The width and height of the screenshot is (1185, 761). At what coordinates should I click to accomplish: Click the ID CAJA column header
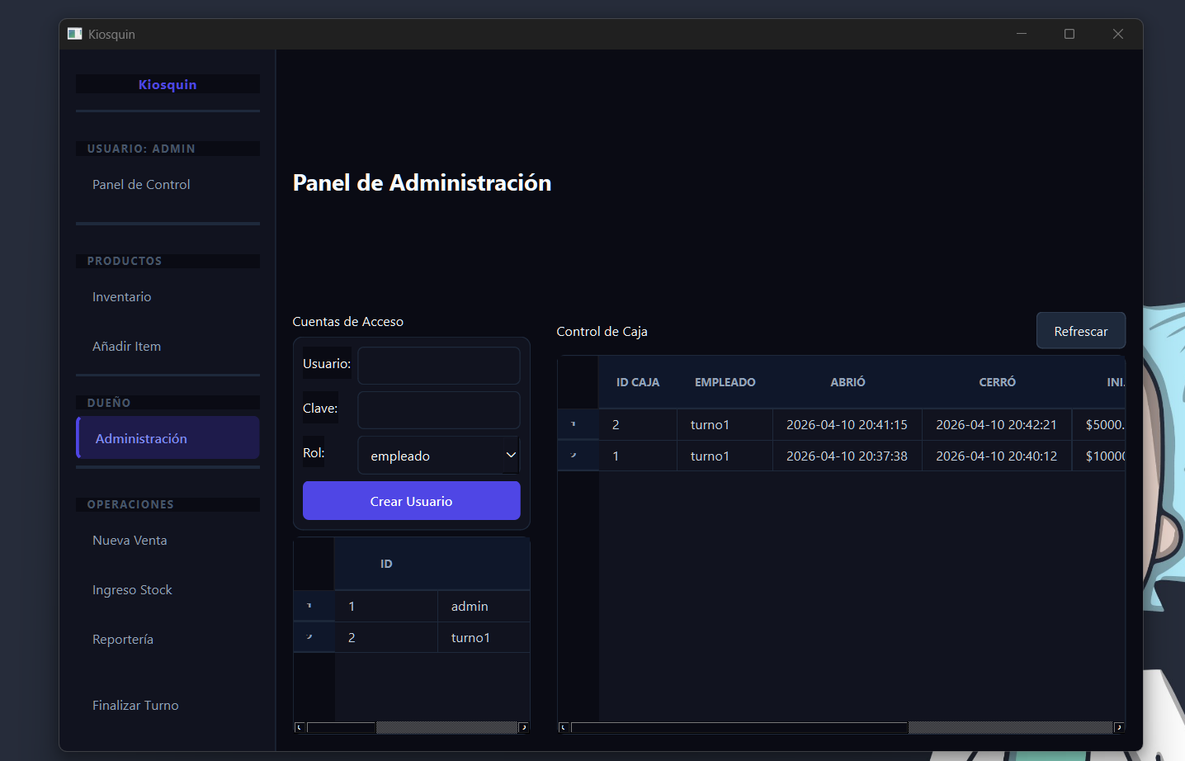click(x=637, y=381)
